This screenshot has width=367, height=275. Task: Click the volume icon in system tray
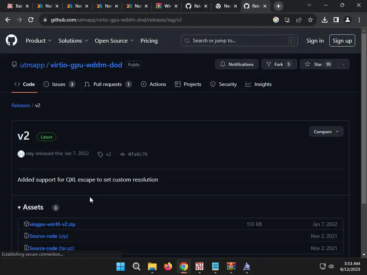pyautogui.click(x=331, y=266)
